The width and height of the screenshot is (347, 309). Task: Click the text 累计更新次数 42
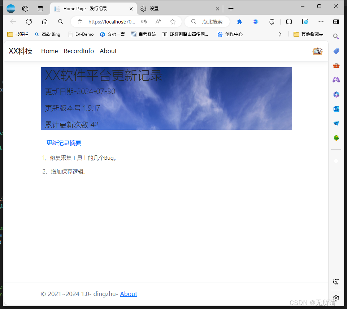pyautogui.click(x=72, y=125)
